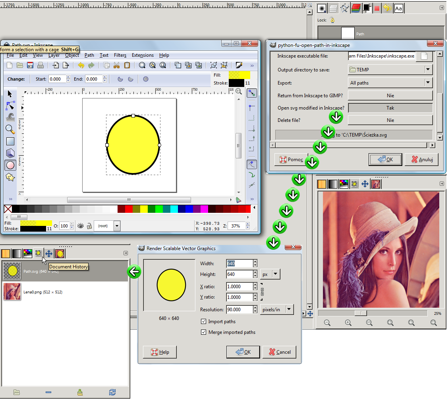
Task: Click Anuluj button
Action: (x=422, y=159)
